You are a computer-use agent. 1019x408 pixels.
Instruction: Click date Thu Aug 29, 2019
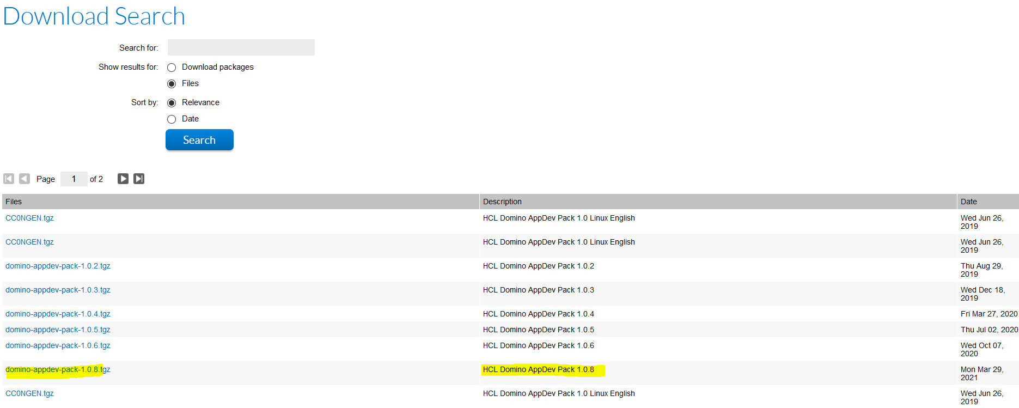coord(982,270)
